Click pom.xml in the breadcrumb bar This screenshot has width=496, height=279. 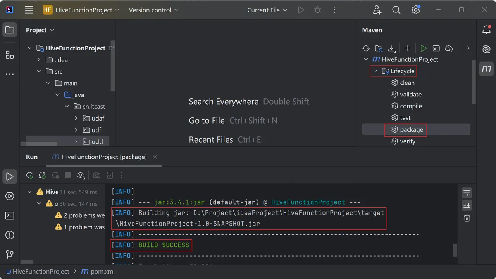click(x=98, y=272)
